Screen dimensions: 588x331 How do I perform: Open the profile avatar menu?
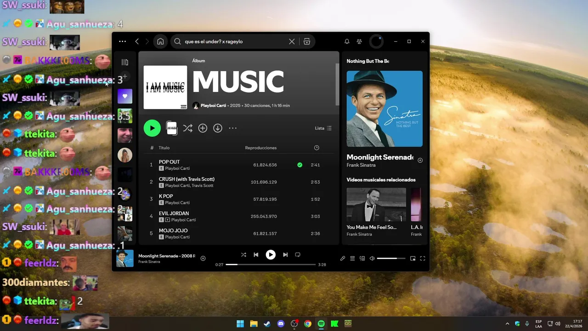pyautogui.click(x=376, y=41)
